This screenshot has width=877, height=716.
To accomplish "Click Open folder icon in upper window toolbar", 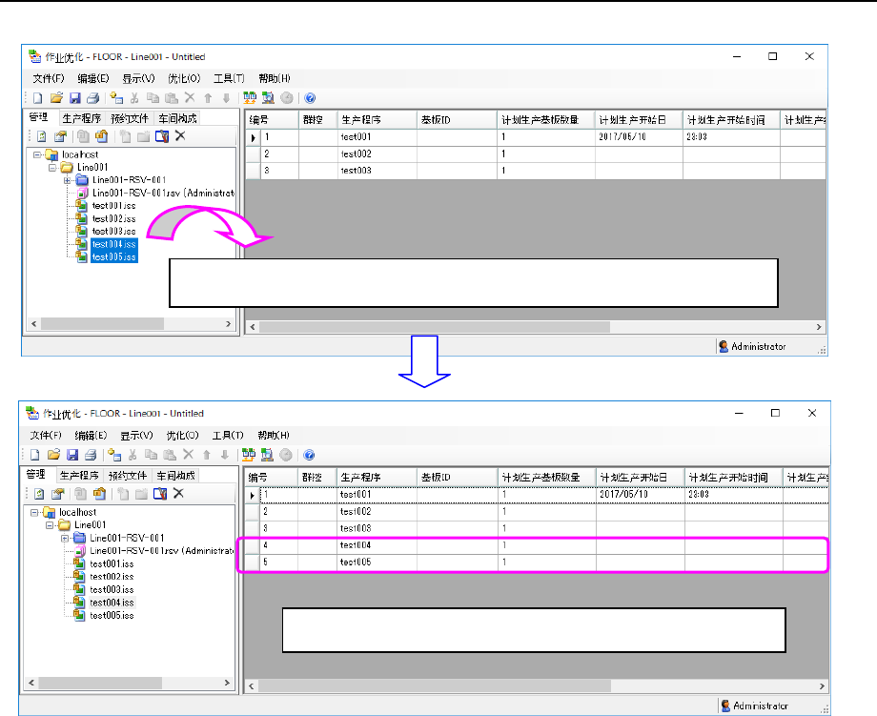I will 56,98.
